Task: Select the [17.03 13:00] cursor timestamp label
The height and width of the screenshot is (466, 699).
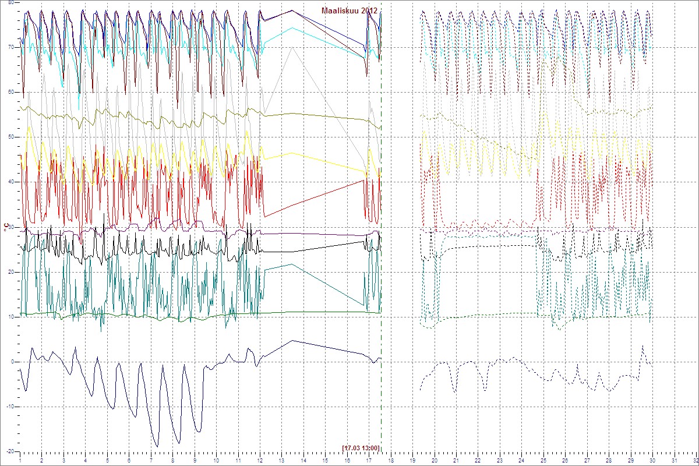Action: pos(361,447)
